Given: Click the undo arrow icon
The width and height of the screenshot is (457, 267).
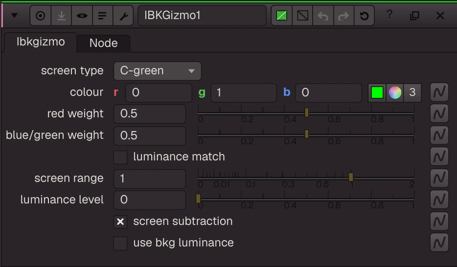Looking at the screenshot, I should (323, 16).
